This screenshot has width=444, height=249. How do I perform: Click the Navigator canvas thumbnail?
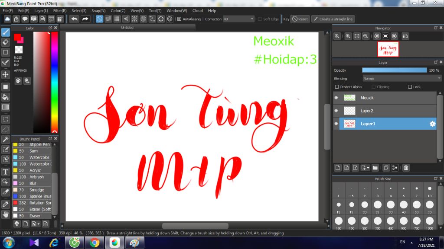point(388,49)
